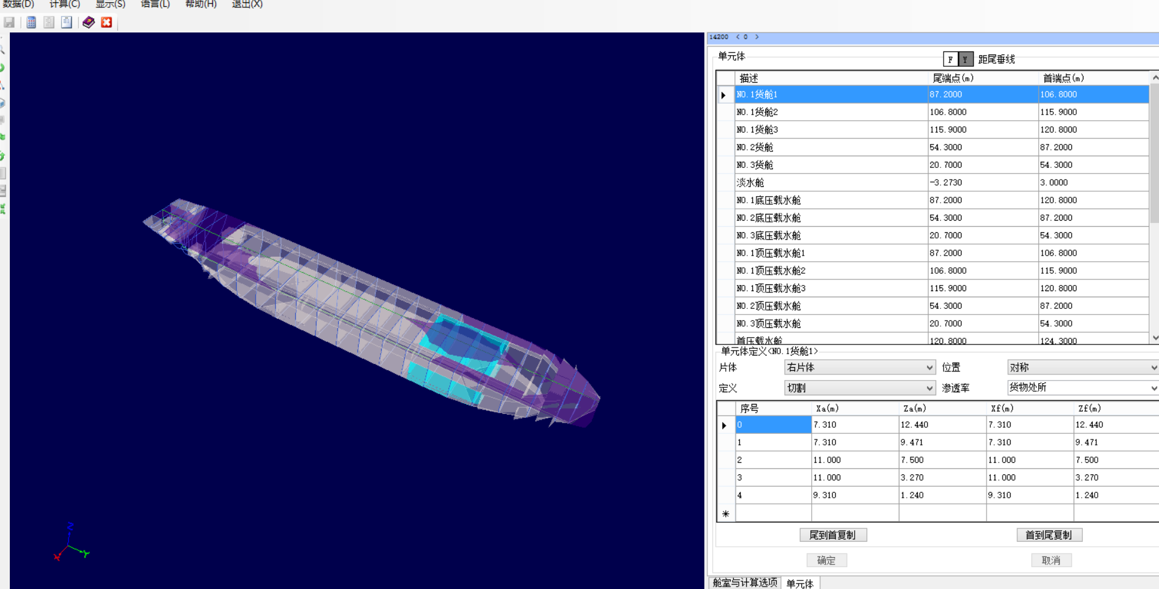Click the 首到尾复制 button
This screenshot has width=1159, height=589.
[x=1049, y=535]
